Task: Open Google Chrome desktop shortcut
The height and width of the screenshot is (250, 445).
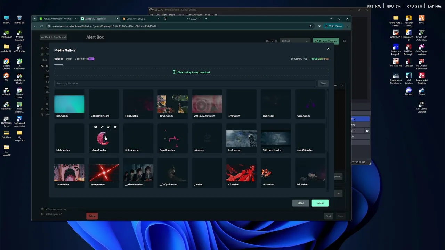Action: [x=6, y=64]
